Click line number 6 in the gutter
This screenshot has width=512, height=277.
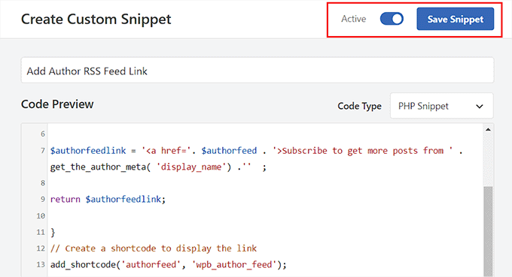(43, 134)
